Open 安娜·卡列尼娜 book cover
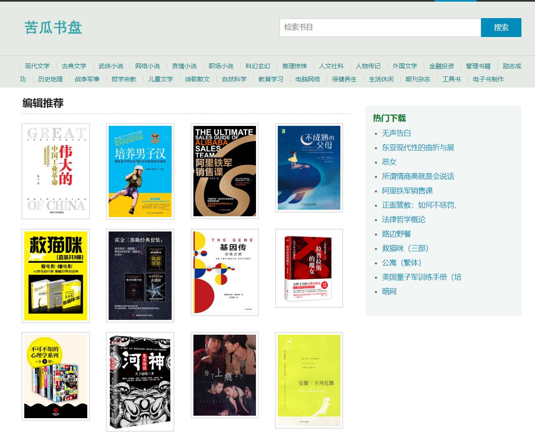 309,380
